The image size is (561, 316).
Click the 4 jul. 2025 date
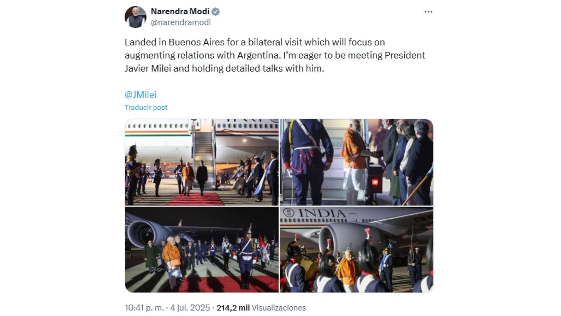tap(190, 308)
